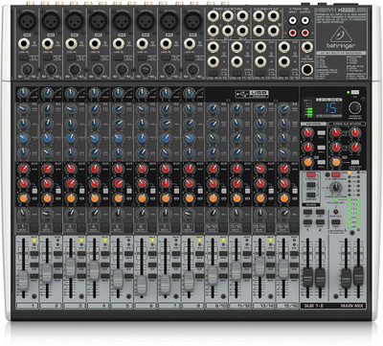The height and width of the screenshot is (346, 383).
Task: Click the channel 8 gain knob
Action: pos(189,93)
